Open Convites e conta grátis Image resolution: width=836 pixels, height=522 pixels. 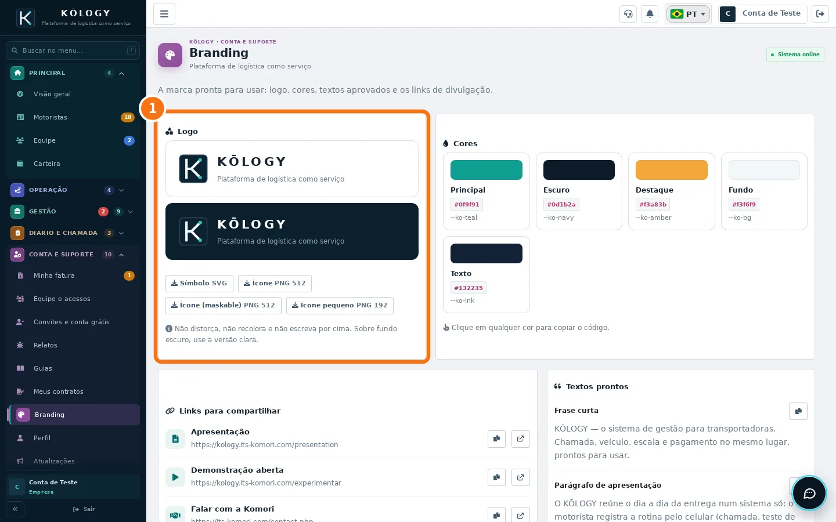[74, 322]
